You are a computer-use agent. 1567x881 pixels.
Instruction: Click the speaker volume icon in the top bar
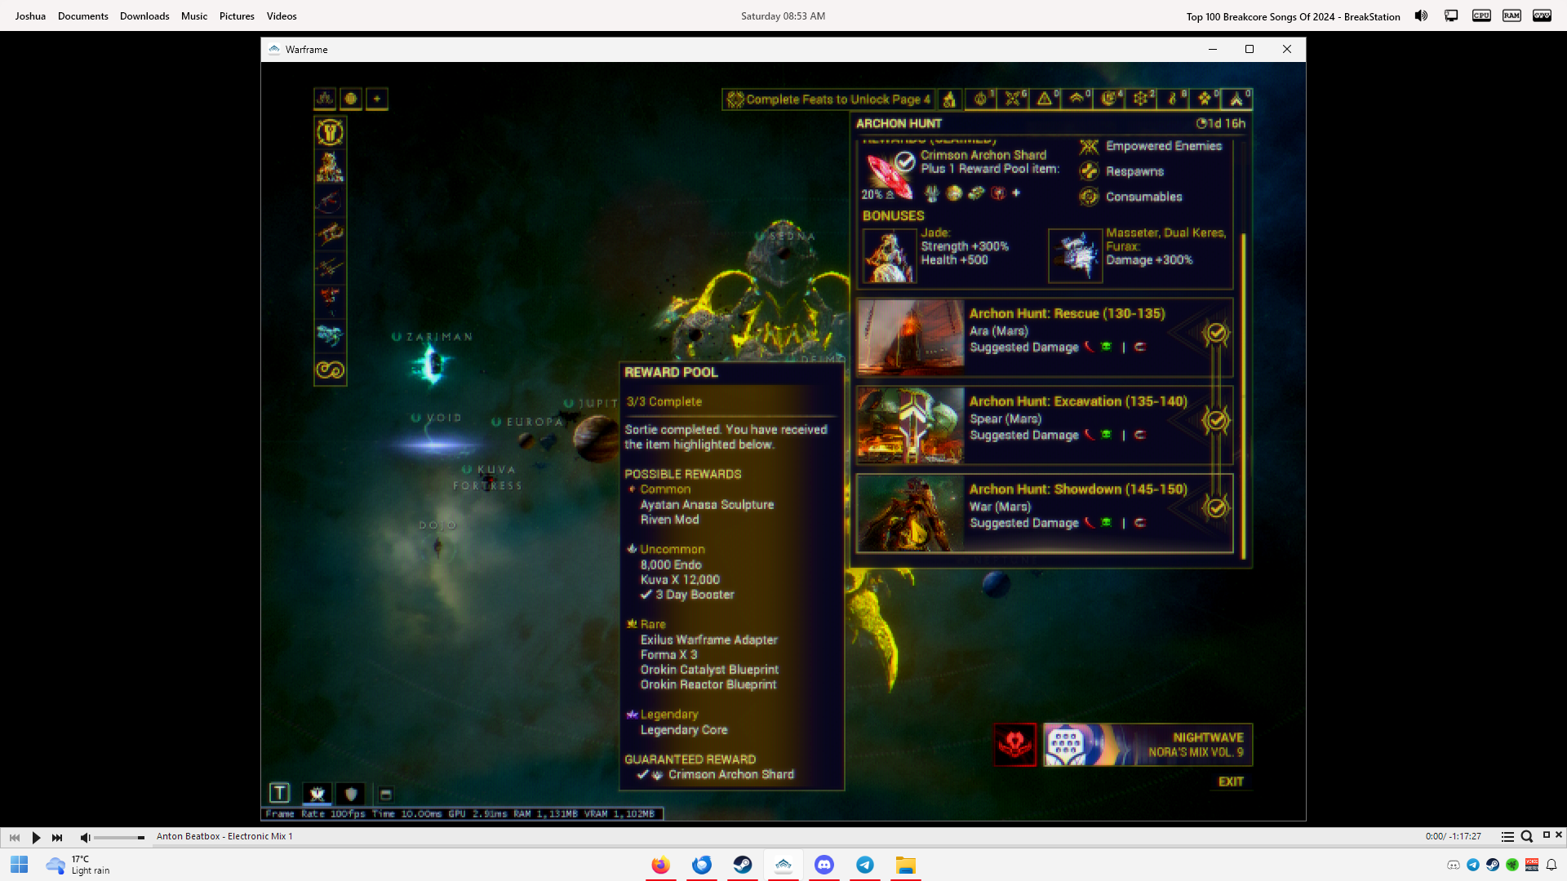pyautogui.click(x=1421, y=15)
